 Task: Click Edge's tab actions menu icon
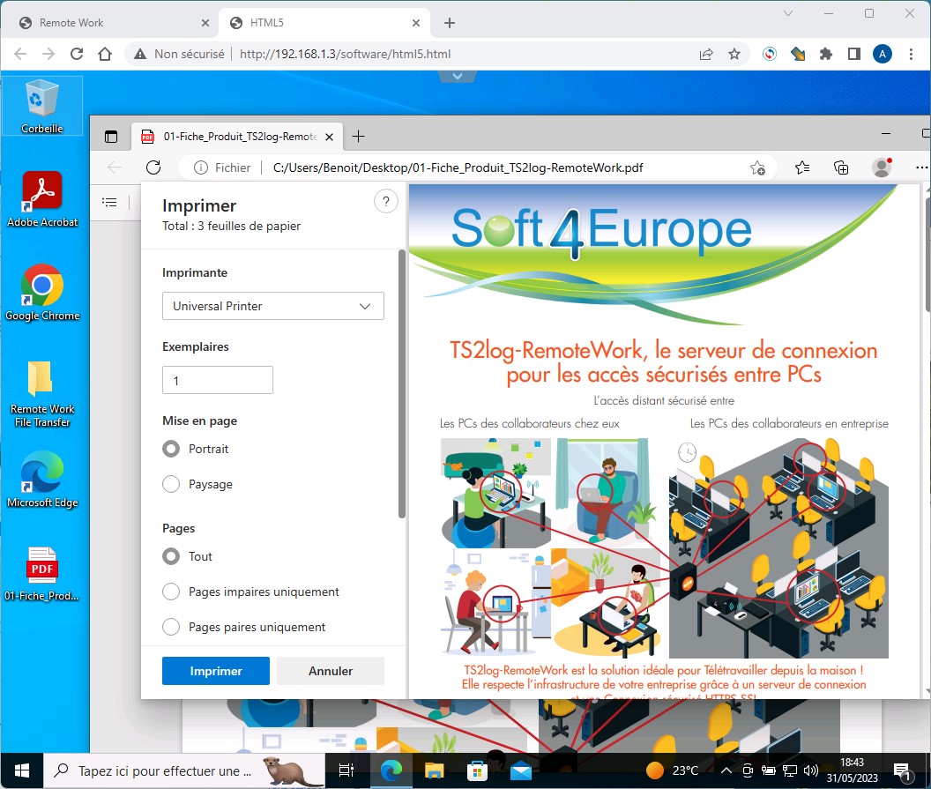(x=111, y=137)
